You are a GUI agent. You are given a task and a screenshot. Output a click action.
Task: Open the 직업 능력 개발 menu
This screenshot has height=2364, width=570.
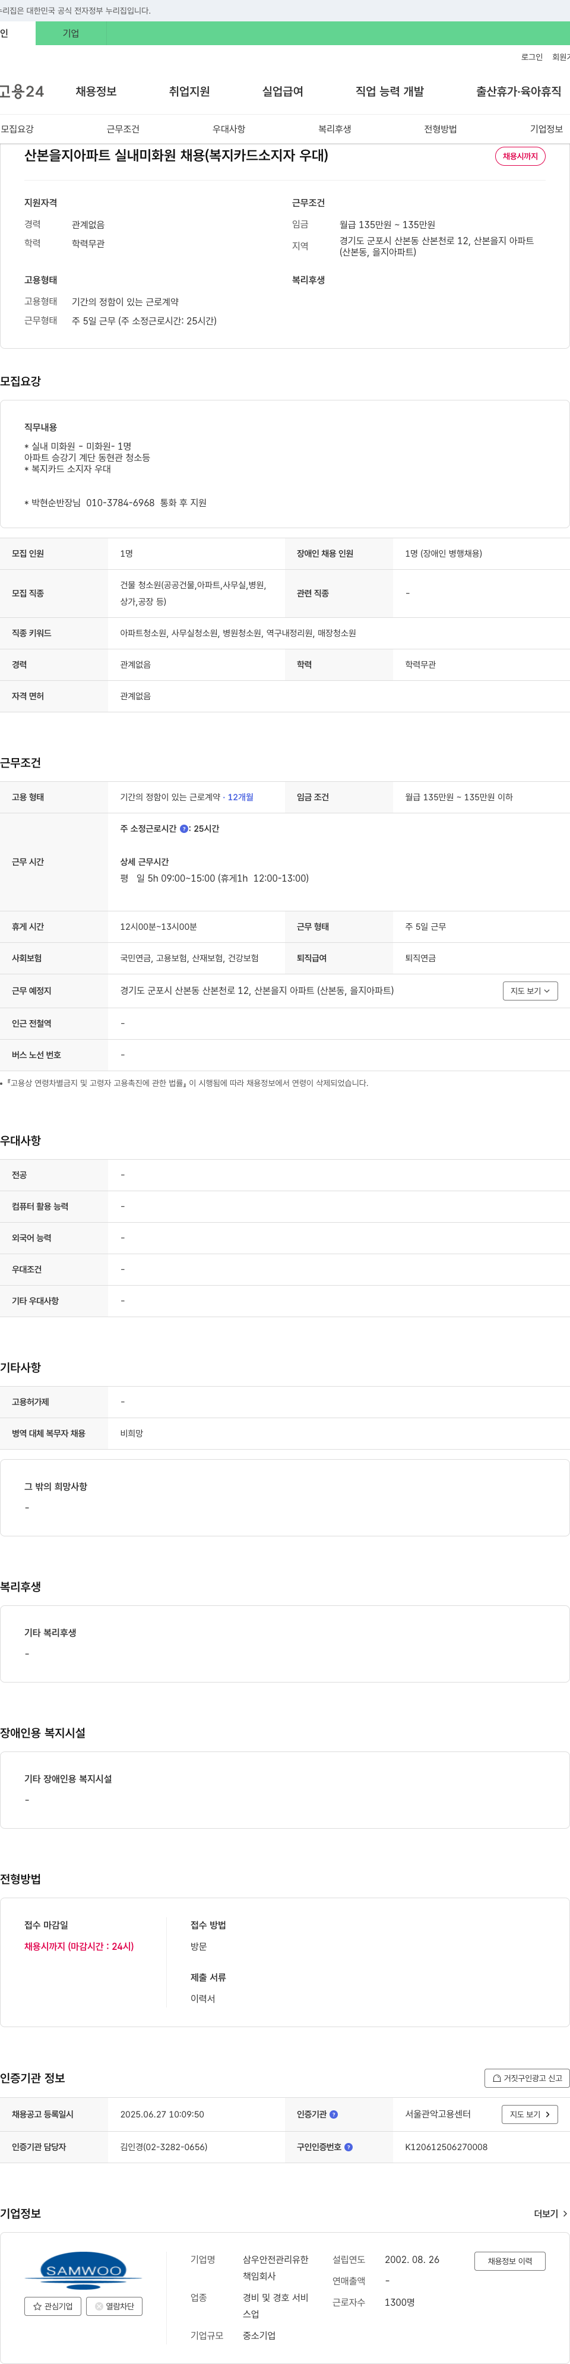click(389, 91)
